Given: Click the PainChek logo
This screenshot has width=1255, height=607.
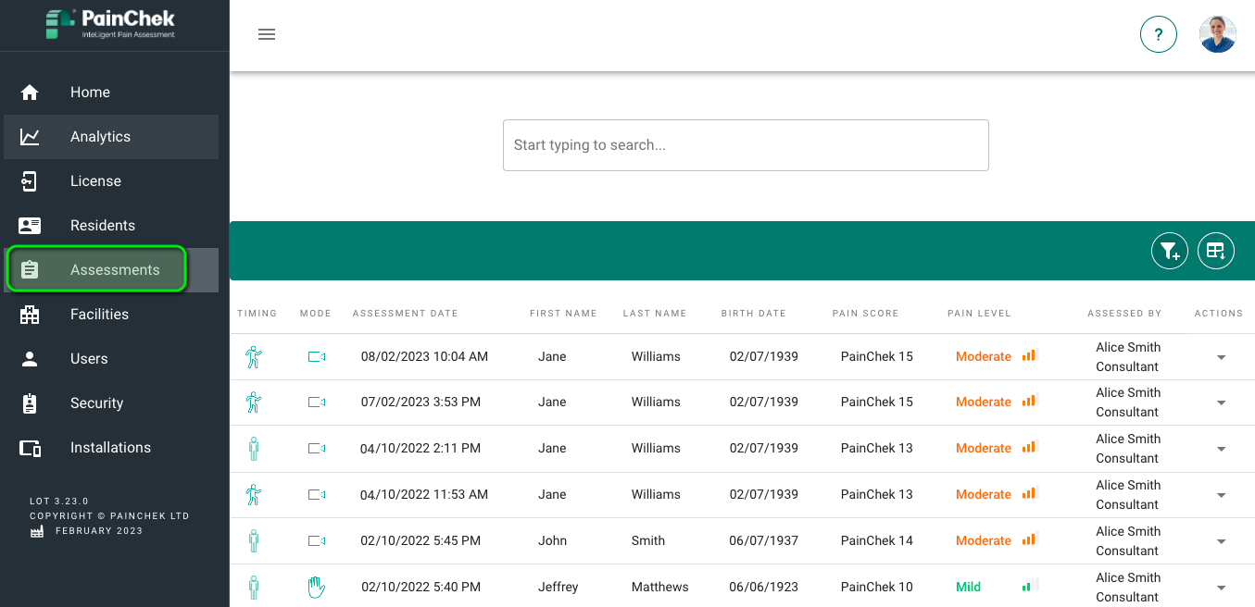Looking at the screenshot, I should pos(110,24).
